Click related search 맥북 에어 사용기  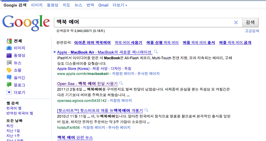pyautogui.click(x=128, y=42)
